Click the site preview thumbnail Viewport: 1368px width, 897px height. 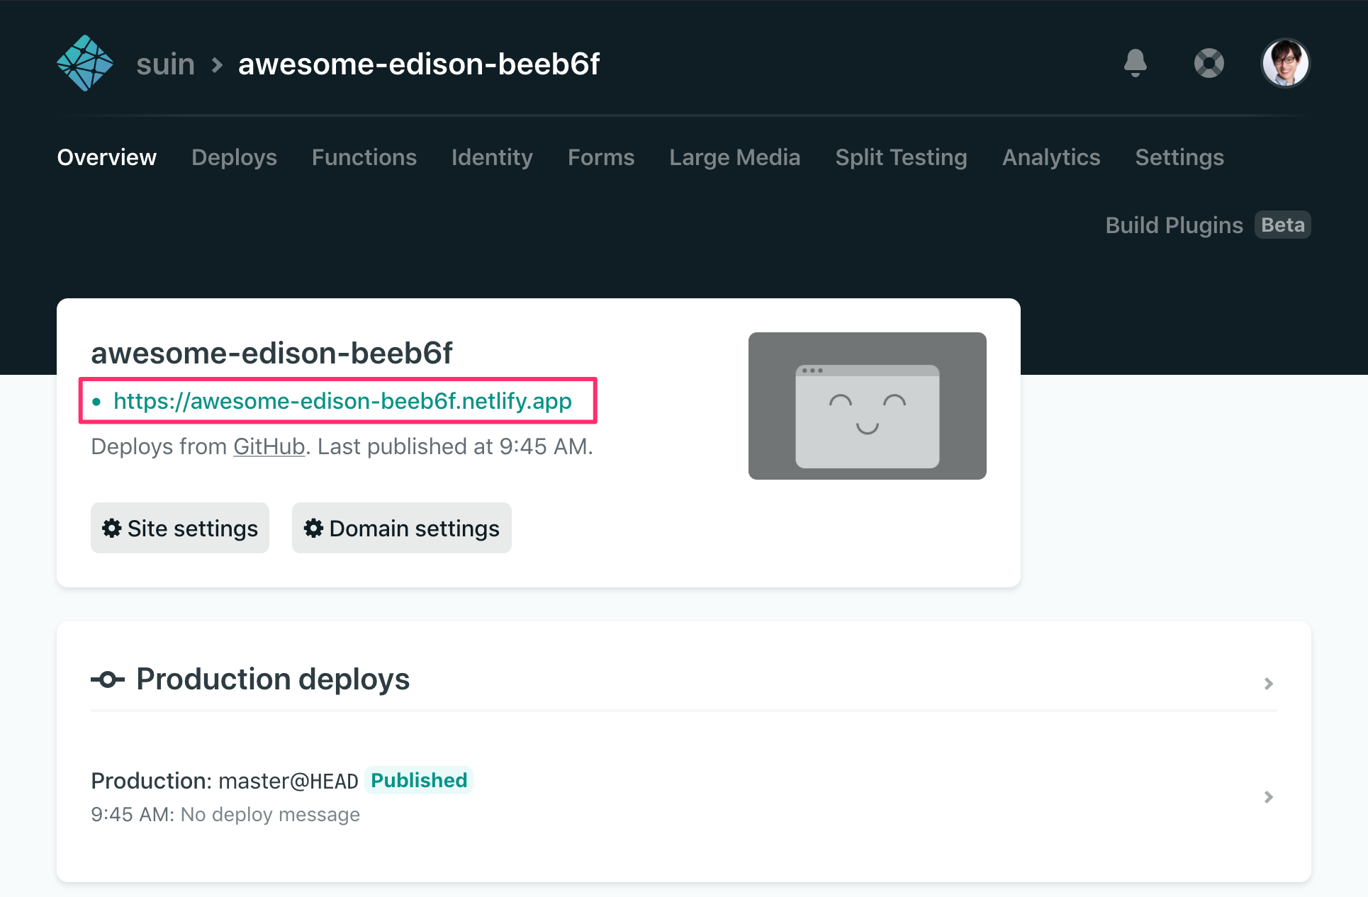pos(868,406)
